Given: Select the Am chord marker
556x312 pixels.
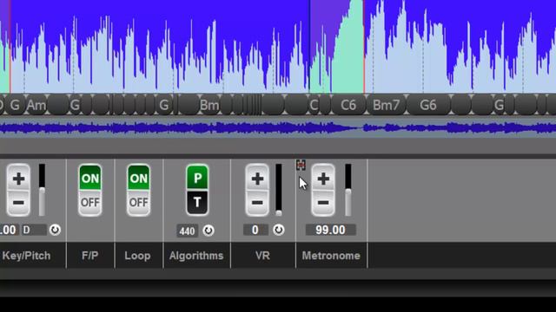Looking at the screenshot, I should tap(36, 105).
